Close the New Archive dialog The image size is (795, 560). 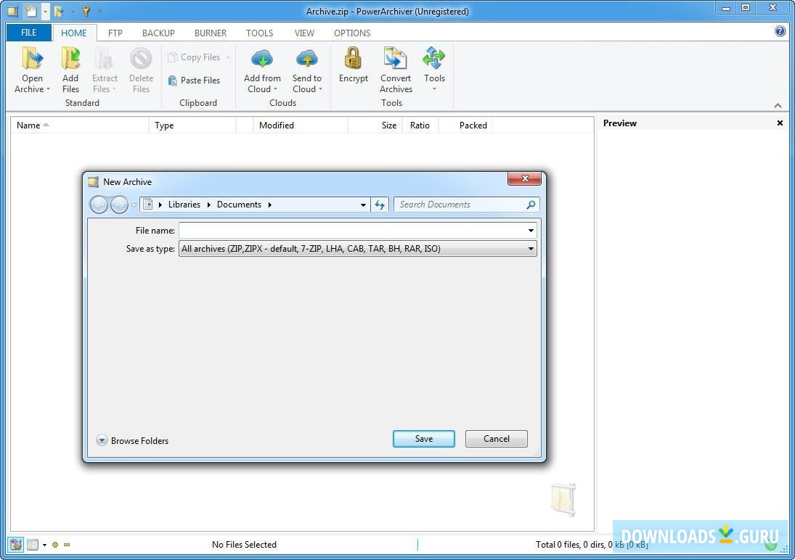point(525,178)
